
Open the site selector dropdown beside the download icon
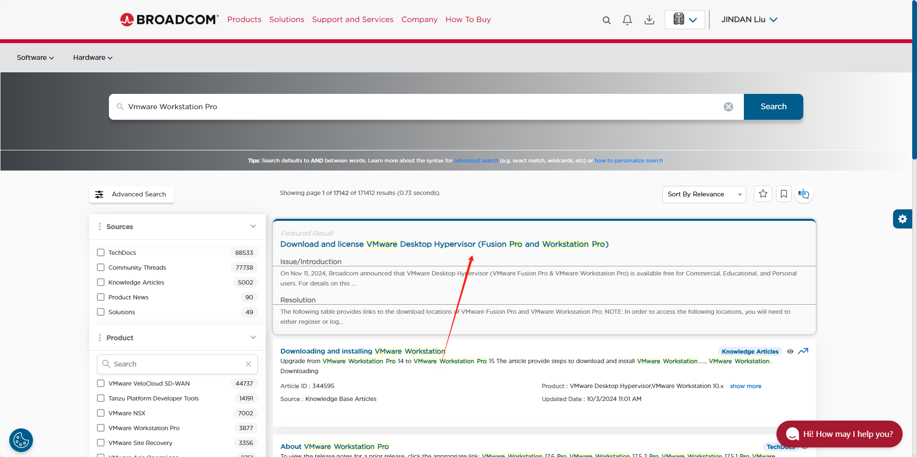685,20
